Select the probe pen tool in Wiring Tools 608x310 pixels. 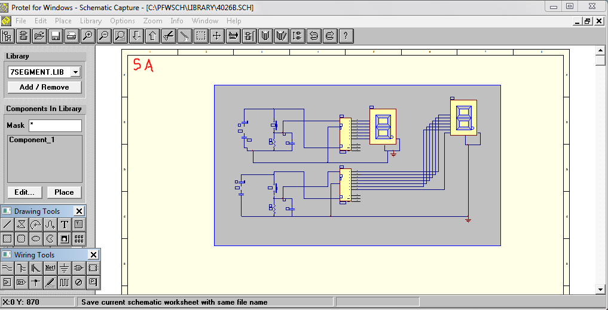(x=50, y=282)
